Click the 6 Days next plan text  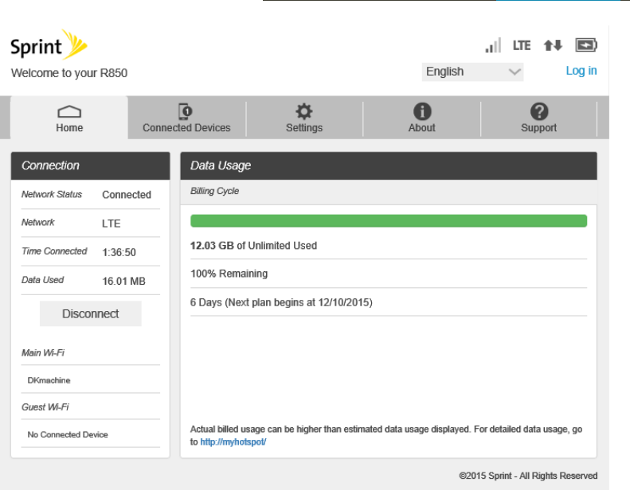(281, 302)
